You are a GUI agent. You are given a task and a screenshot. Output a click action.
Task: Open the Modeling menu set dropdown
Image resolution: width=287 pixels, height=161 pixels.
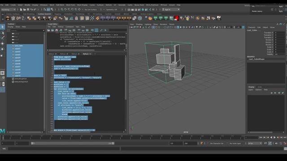pos(9,9)
